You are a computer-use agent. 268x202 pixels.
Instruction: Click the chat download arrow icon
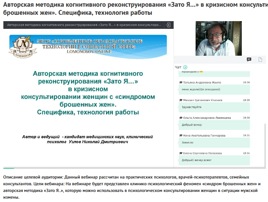[x=185, y=67]
